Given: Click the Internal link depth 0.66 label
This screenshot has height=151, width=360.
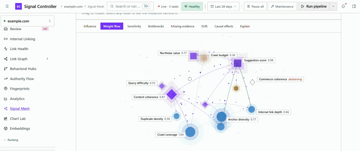Looking at the screenshot, I should coord(273,112).
